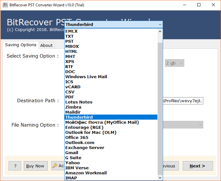Click the dropdown list scrollbar thumb
The width and height of the screenshot is (221, 181).
(160, 109)
